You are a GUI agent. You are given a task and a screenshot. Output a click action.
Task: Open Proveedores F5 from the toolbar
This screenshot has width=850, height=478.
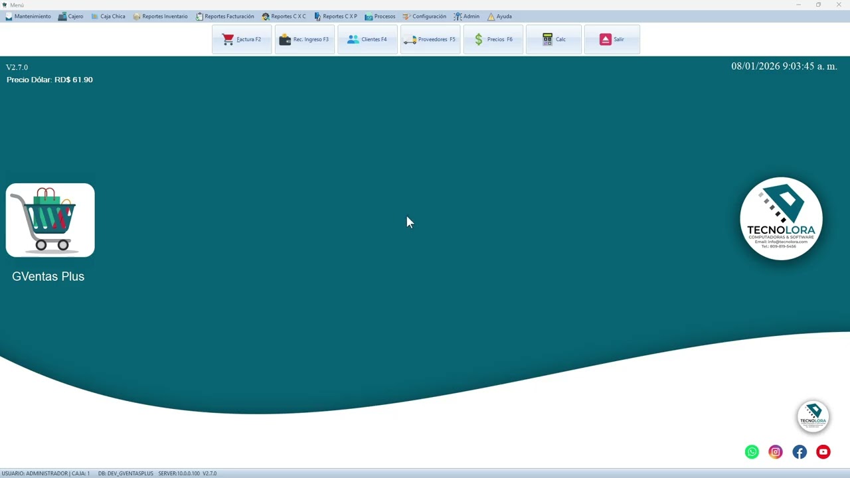click(x=430, y=39)
